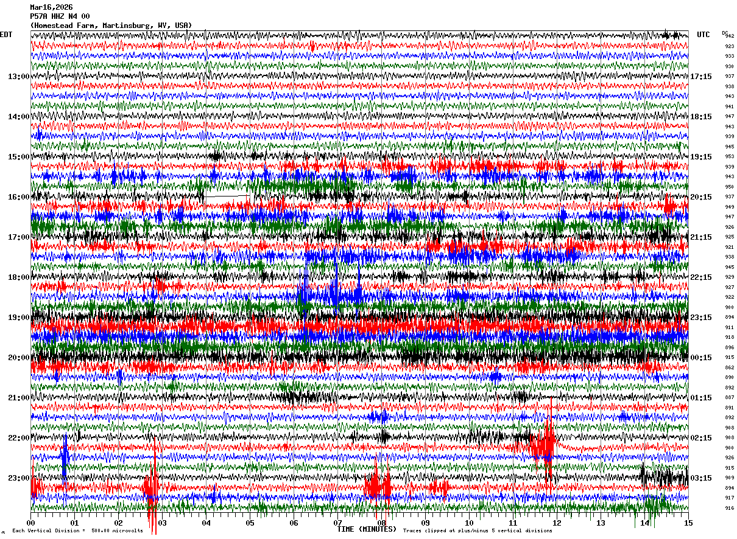Click the Mar16,2026 date label
The width and height of the screenshot is (737, 539).
tap(51, 7)
